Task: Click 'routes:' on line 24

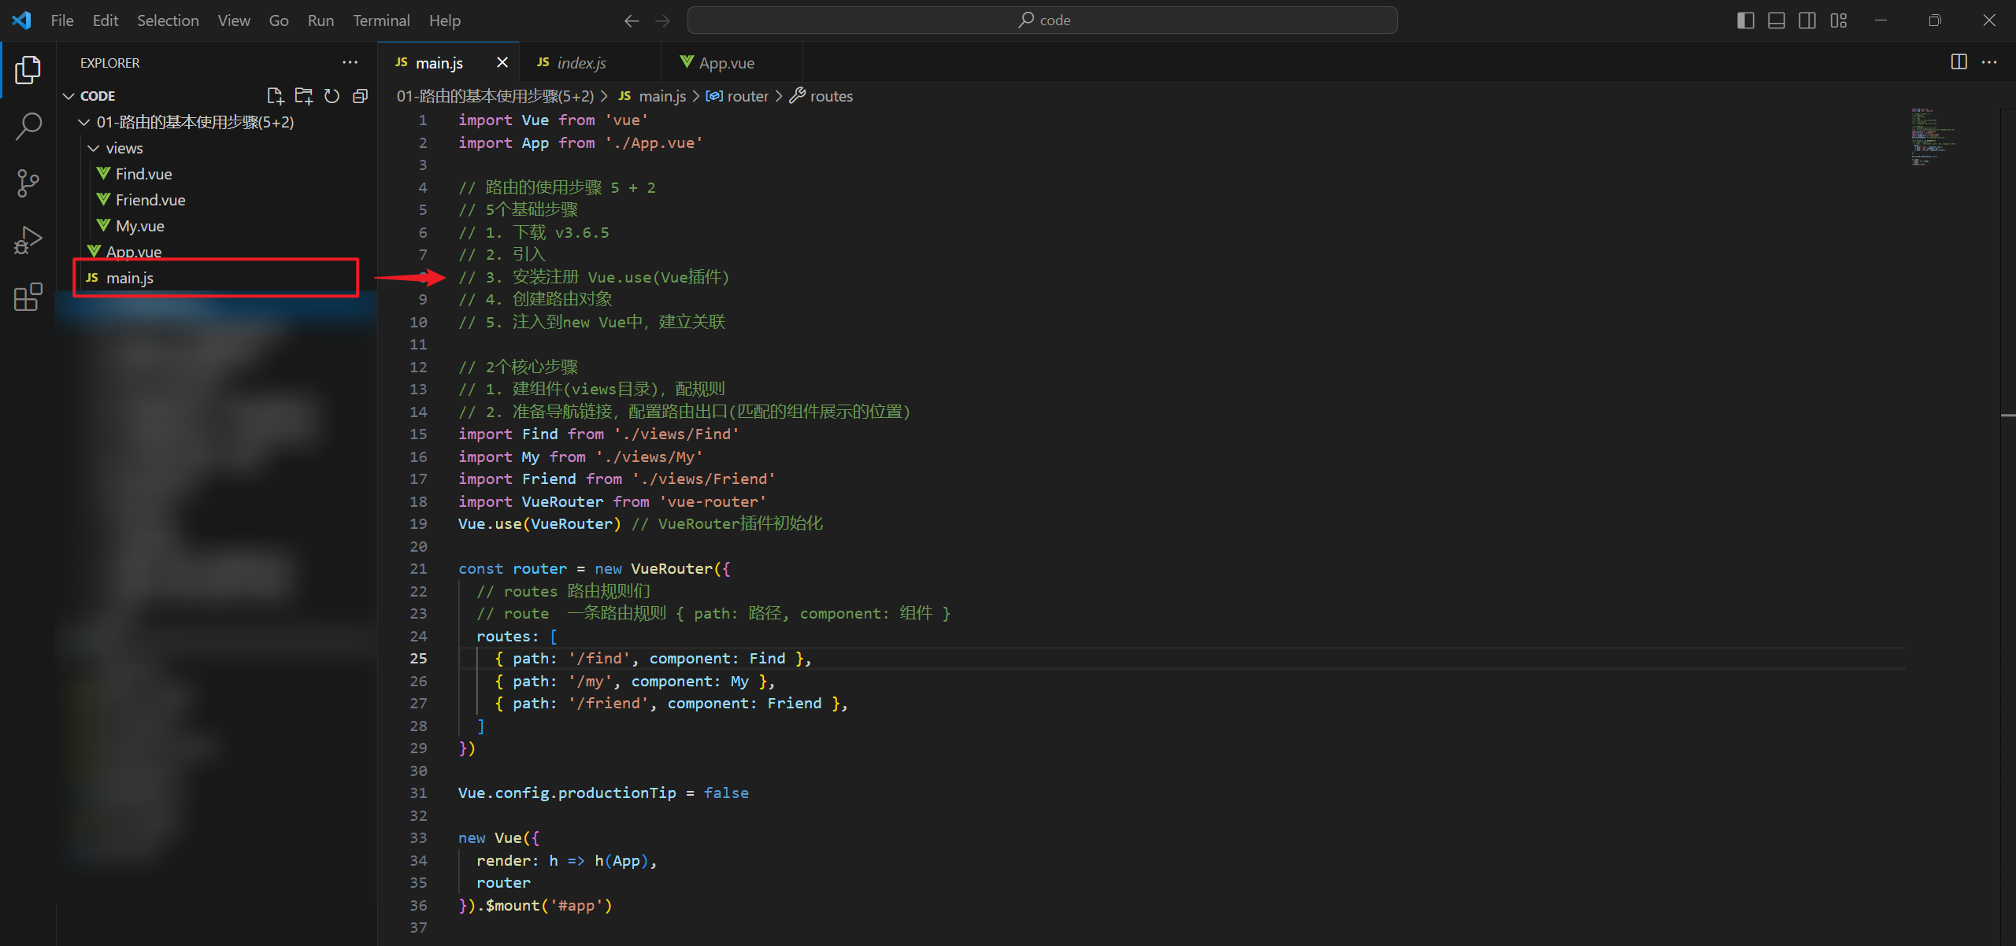Action: [507, 637]
